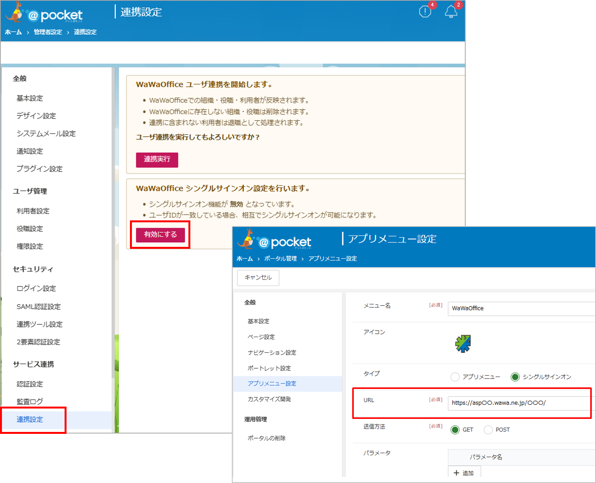This screenshot has width=596, height=483.
Task: Select the シングルサインオン type radio button
Action: [x=515, y=377]
